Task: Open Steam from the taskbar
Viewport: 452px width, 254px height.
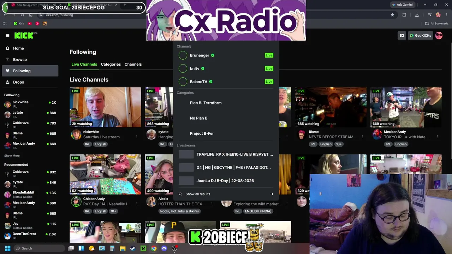Action: 133,248
